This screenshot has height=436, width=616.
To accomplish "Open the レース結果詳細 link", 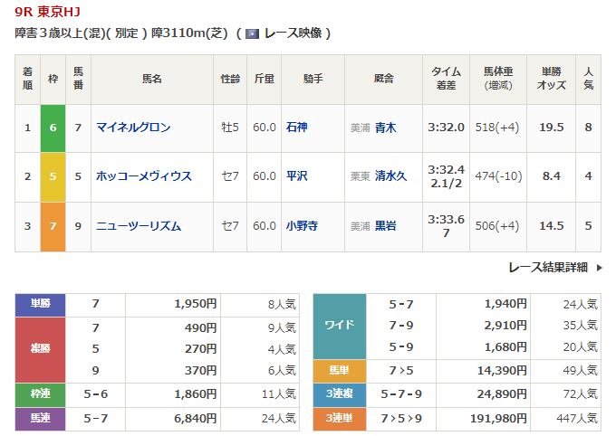I will 548,268.
